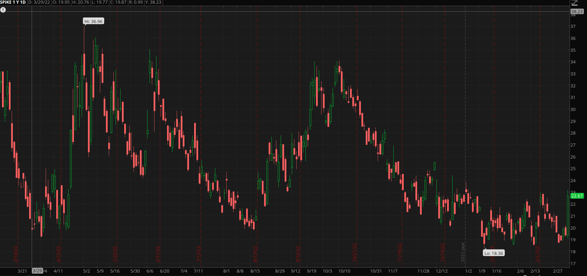Click the 4/11 date axis label

58,271
